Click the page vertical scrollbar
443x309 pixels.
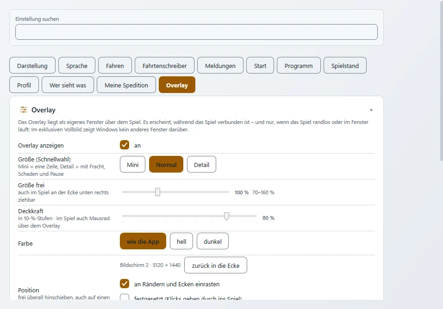442,80
